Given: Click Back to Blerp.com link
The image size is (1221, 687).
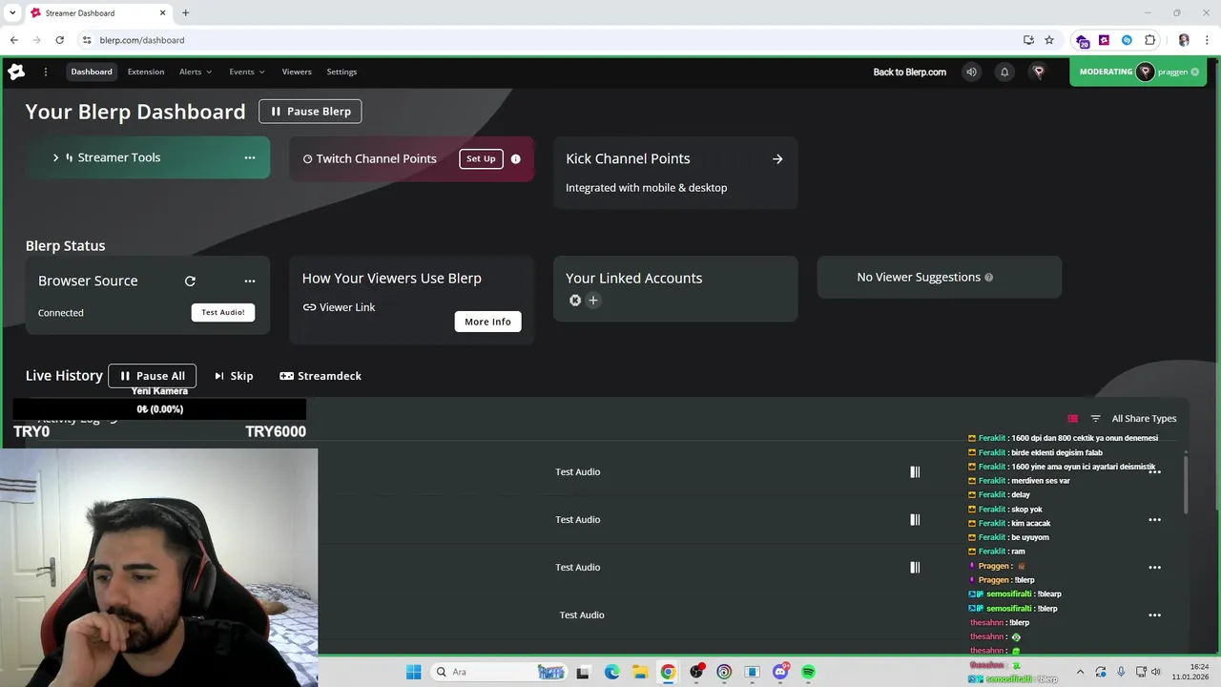Looking at the screenshot, I should point(910,72).
